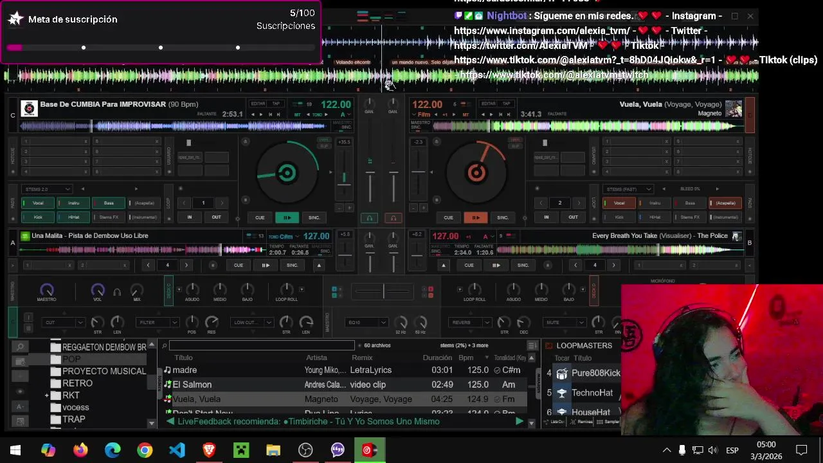823x463 pixels.
Task: Toggle red headphone cue button in mixer
Action: pyautogui.click(x=393, y=218)
